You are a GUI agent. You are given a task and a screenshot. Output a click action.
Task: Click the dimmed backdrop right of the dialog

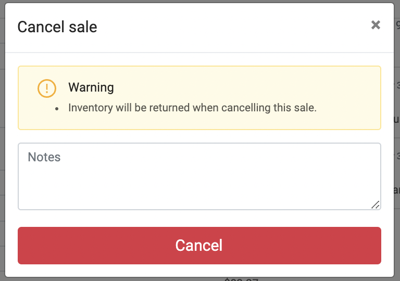(x=397, y=156)
